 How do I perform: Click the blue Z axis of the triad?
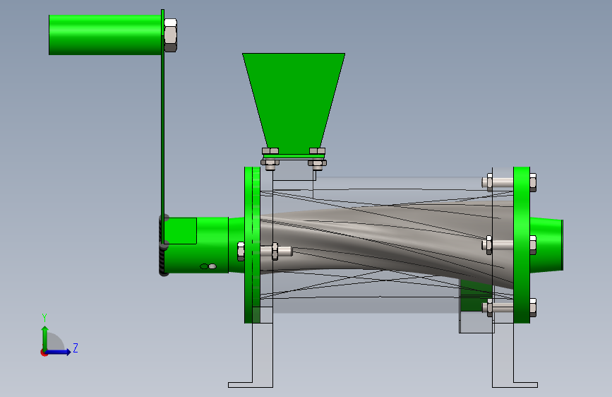tap(58, 352)
